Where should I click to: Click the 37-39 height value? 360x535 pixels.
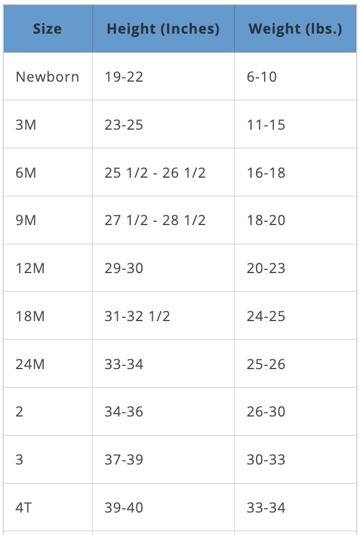(x=124, y=460)
